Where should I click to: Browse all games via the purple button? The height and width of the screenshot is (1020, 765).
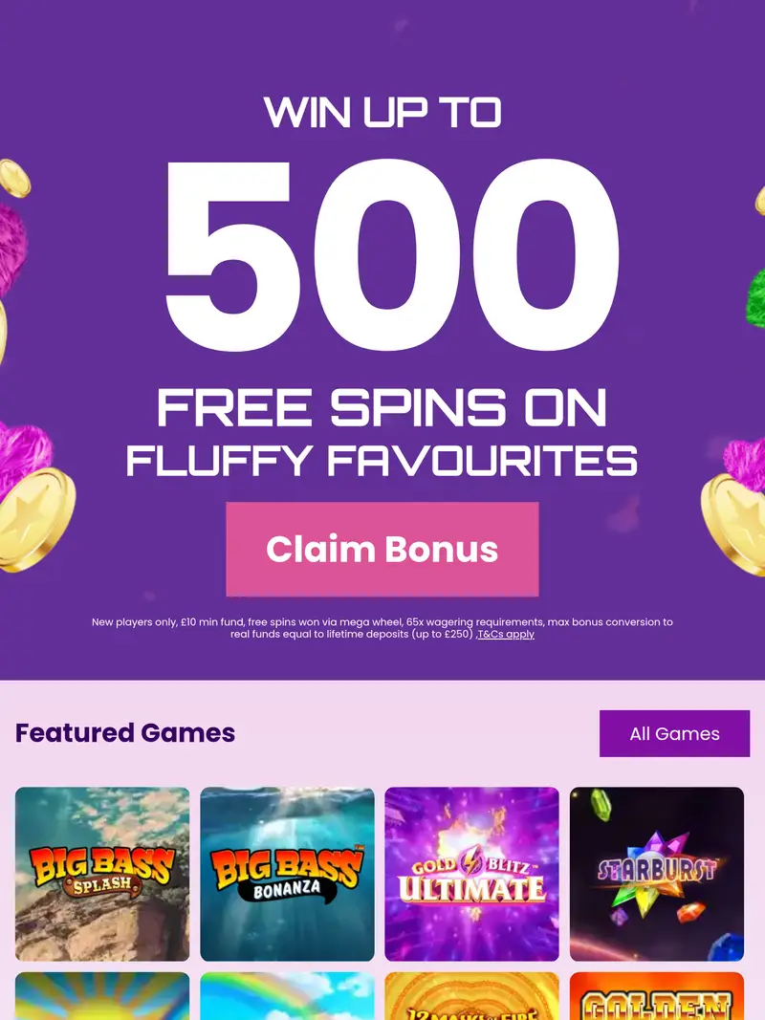point(675,733)
